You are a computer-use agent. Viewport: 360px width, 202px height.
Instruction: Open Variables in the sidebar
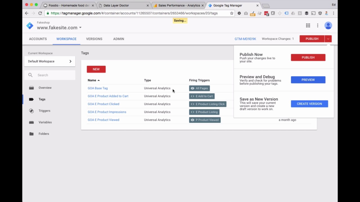(x=45, y=122)
